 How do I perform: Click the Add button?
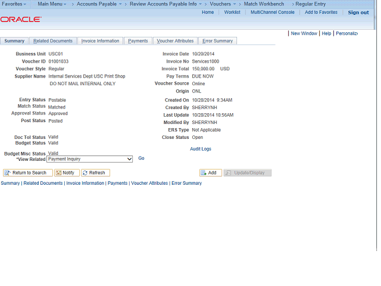211,173
